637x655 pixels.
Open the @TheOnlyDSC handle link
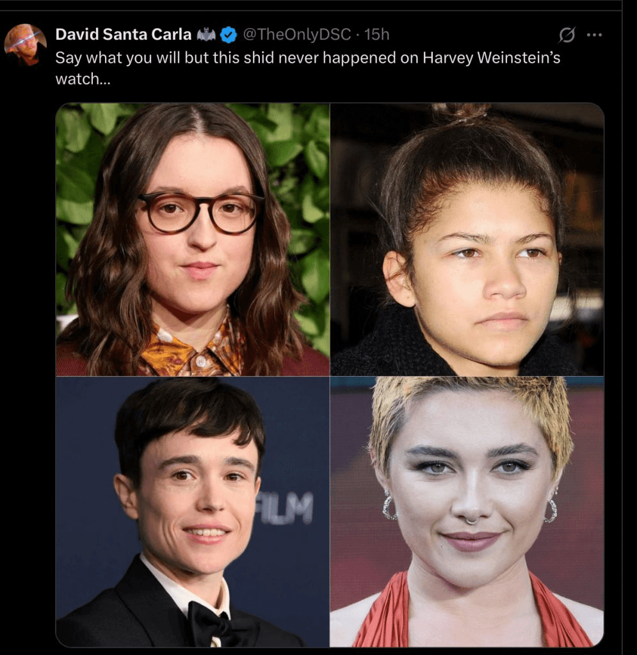(x=297, y=35)
